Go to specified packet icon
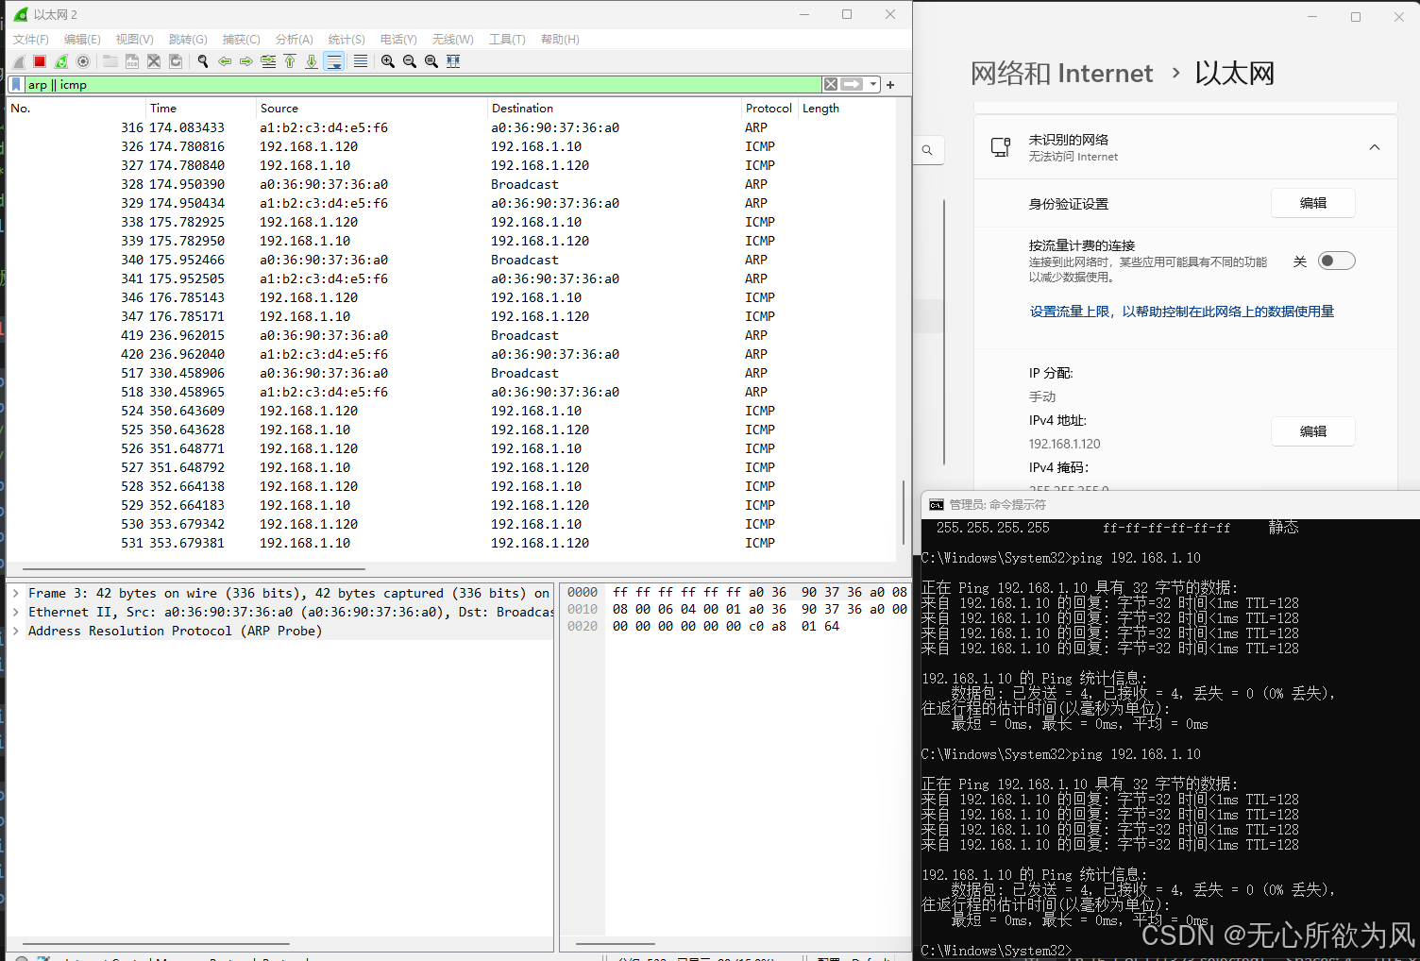 point(268,61)
